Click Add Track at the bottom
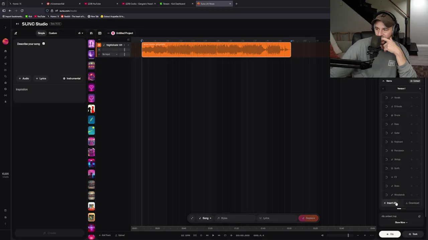 (105, 235)
